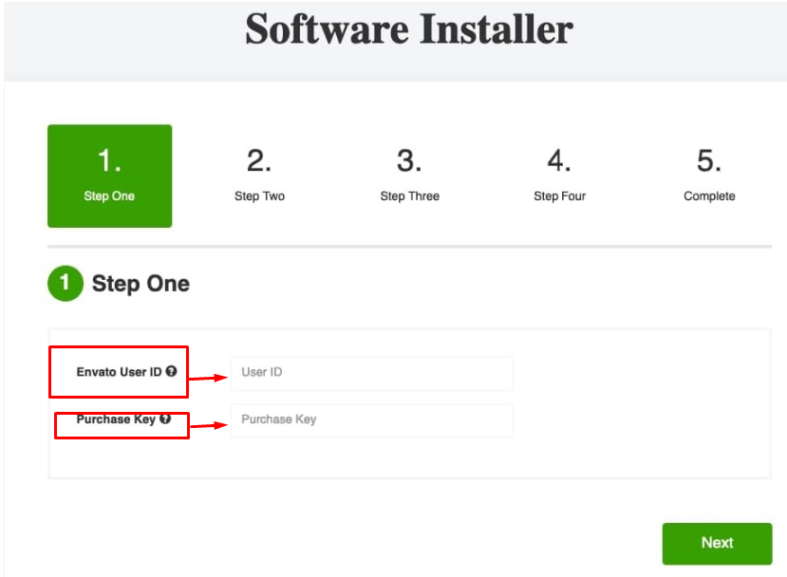Click the Software Installer title
787x577 pixels.
[407, 30]
